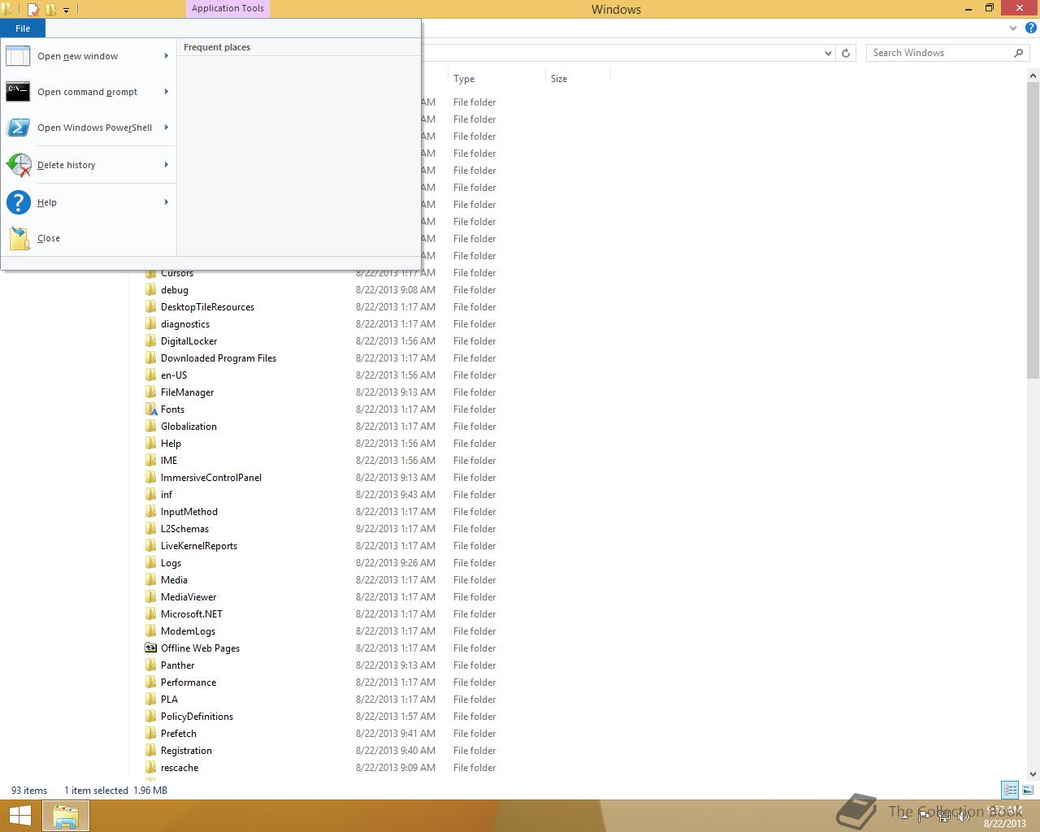The height and width of the screenshot is (832, 1040).
Task: Select the ImmersiveControlPanel folder
Action: point(211,478)
